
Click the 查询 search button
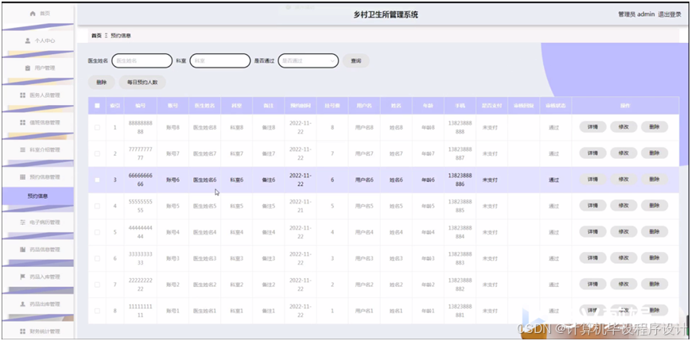(355, 60)
